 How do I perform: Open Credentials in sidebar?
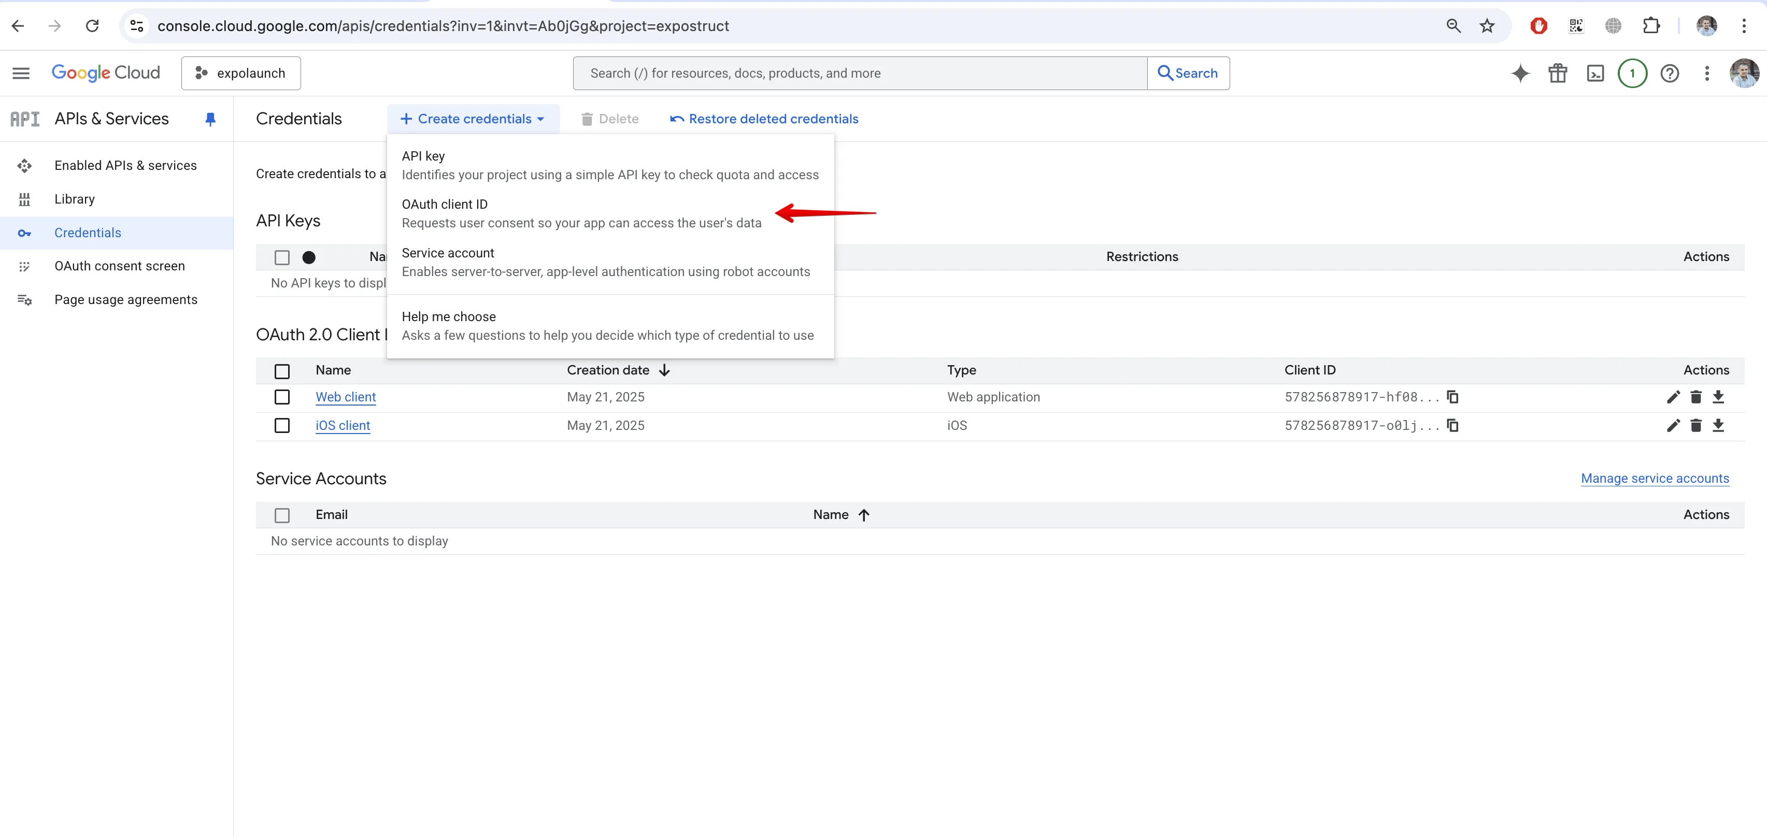[117, 233]
